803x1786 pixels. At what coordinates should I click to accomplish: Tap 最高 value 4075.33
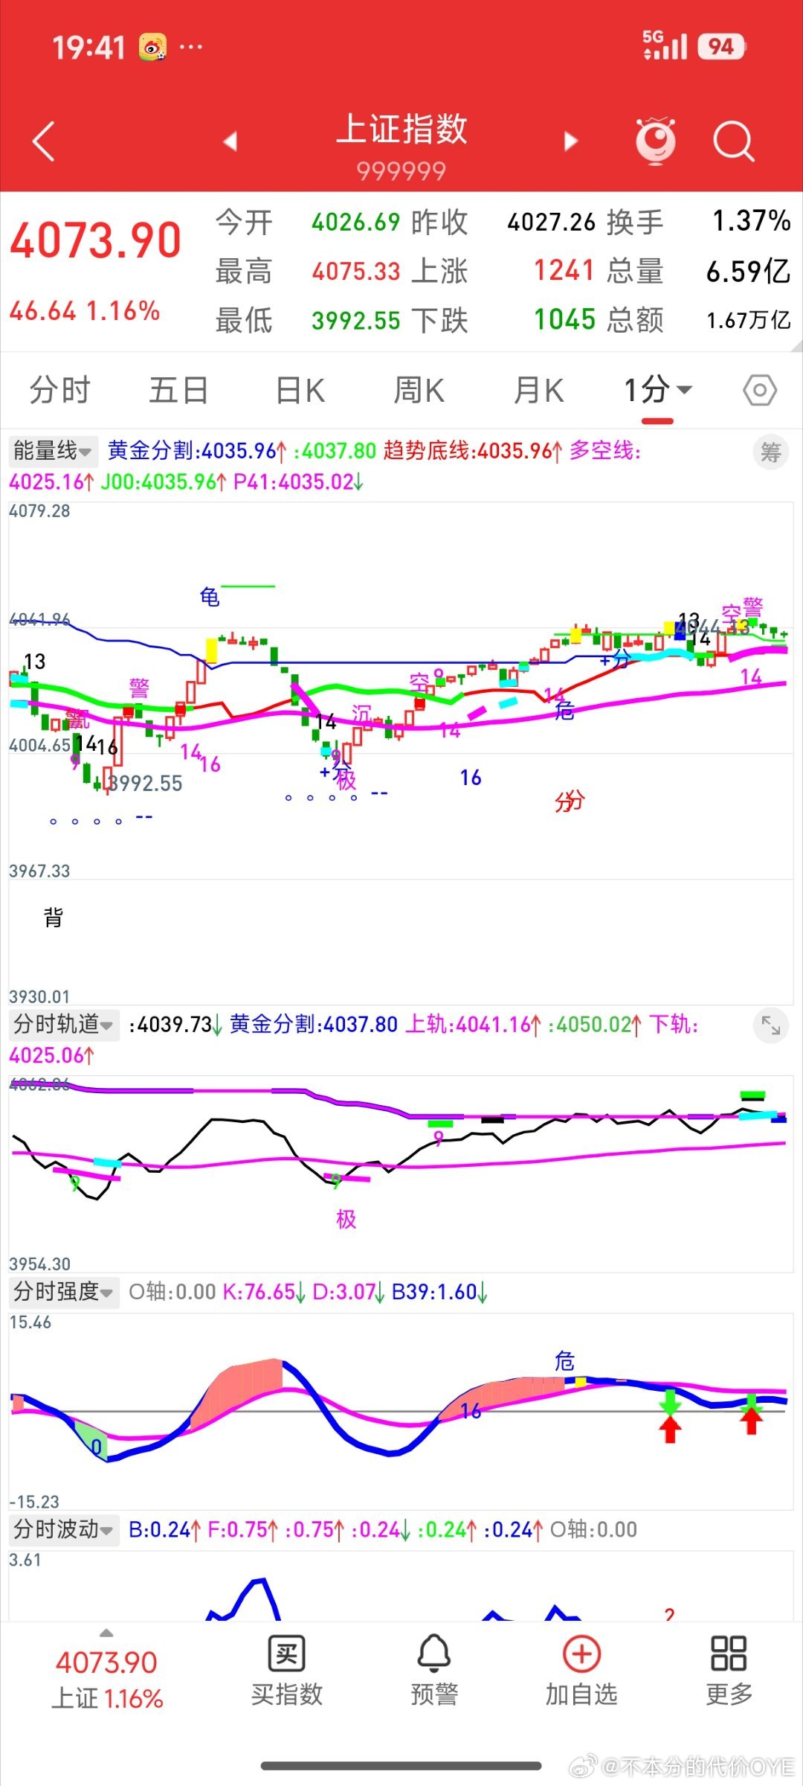(x=355, y=272)
